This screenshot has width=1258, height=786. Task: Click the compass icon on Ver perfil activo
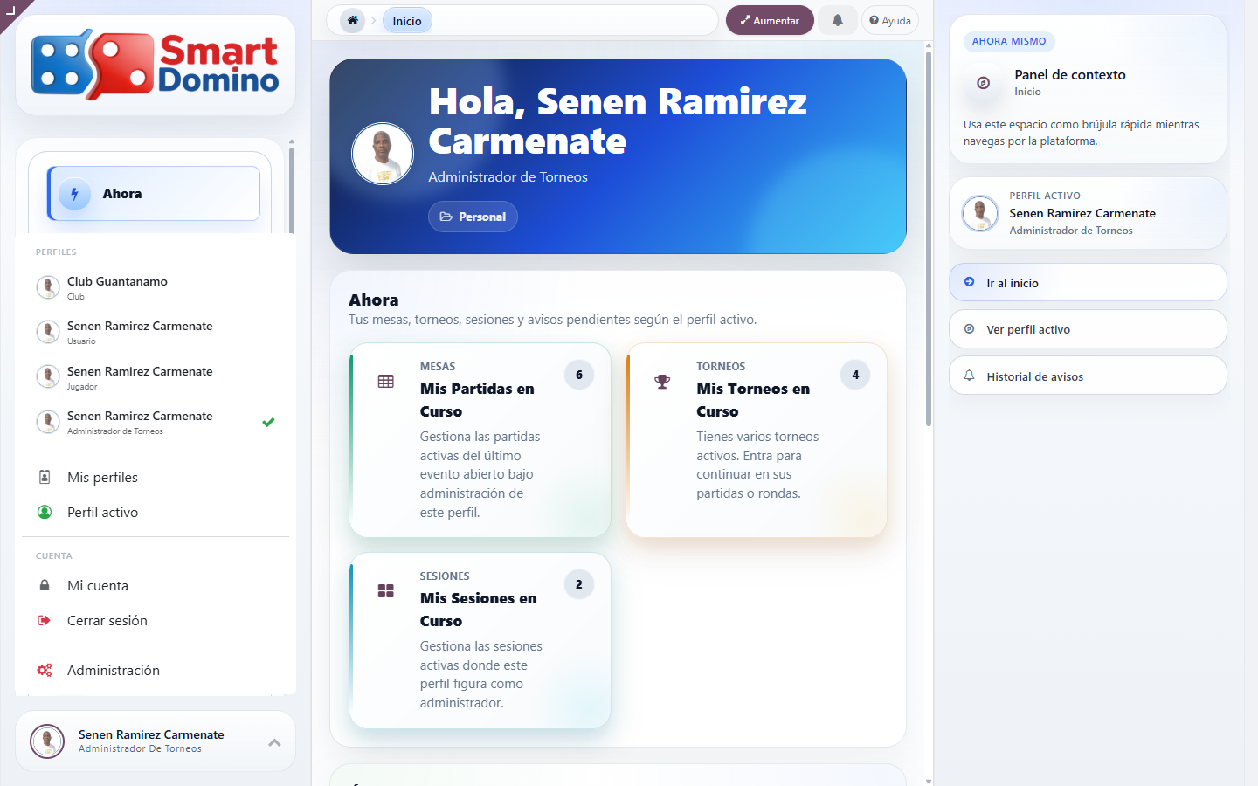pos(969,329)
